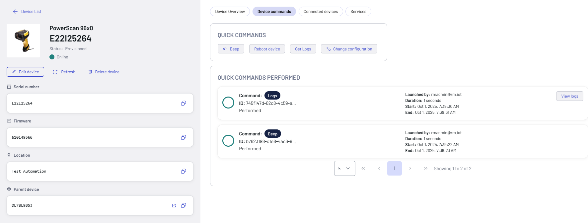This screenshot has height=223, width=588.
Task: Click the back arrow icon beside Device List
Action: (15, 12)
